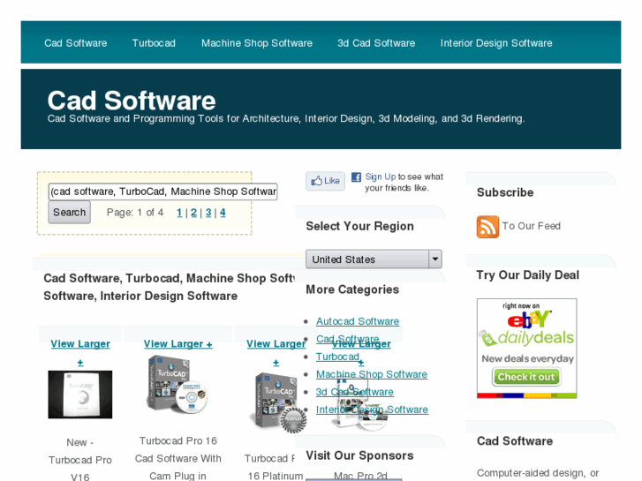This screenshot has width=642, height=481.
Task: Go to results page 2
Action: [193, 213]
